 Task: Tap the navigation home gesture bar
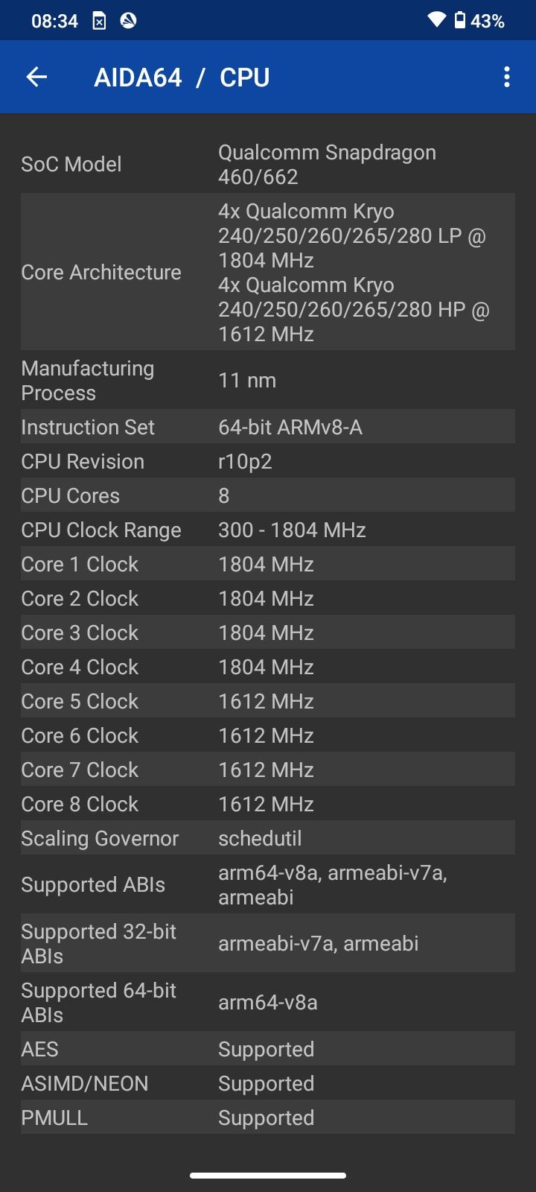pos(268,1176)
